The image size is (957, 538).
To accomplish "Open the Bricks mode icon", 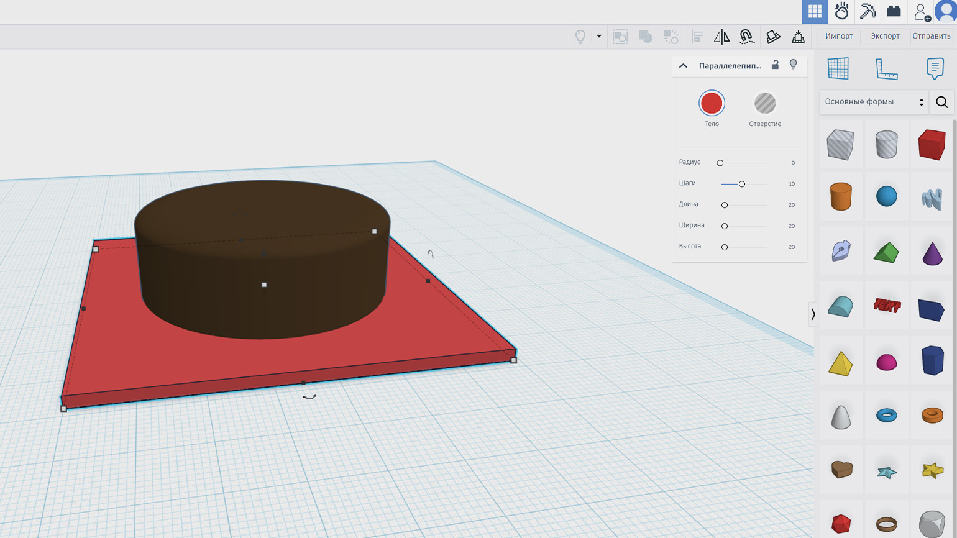I will coord(894,11).
